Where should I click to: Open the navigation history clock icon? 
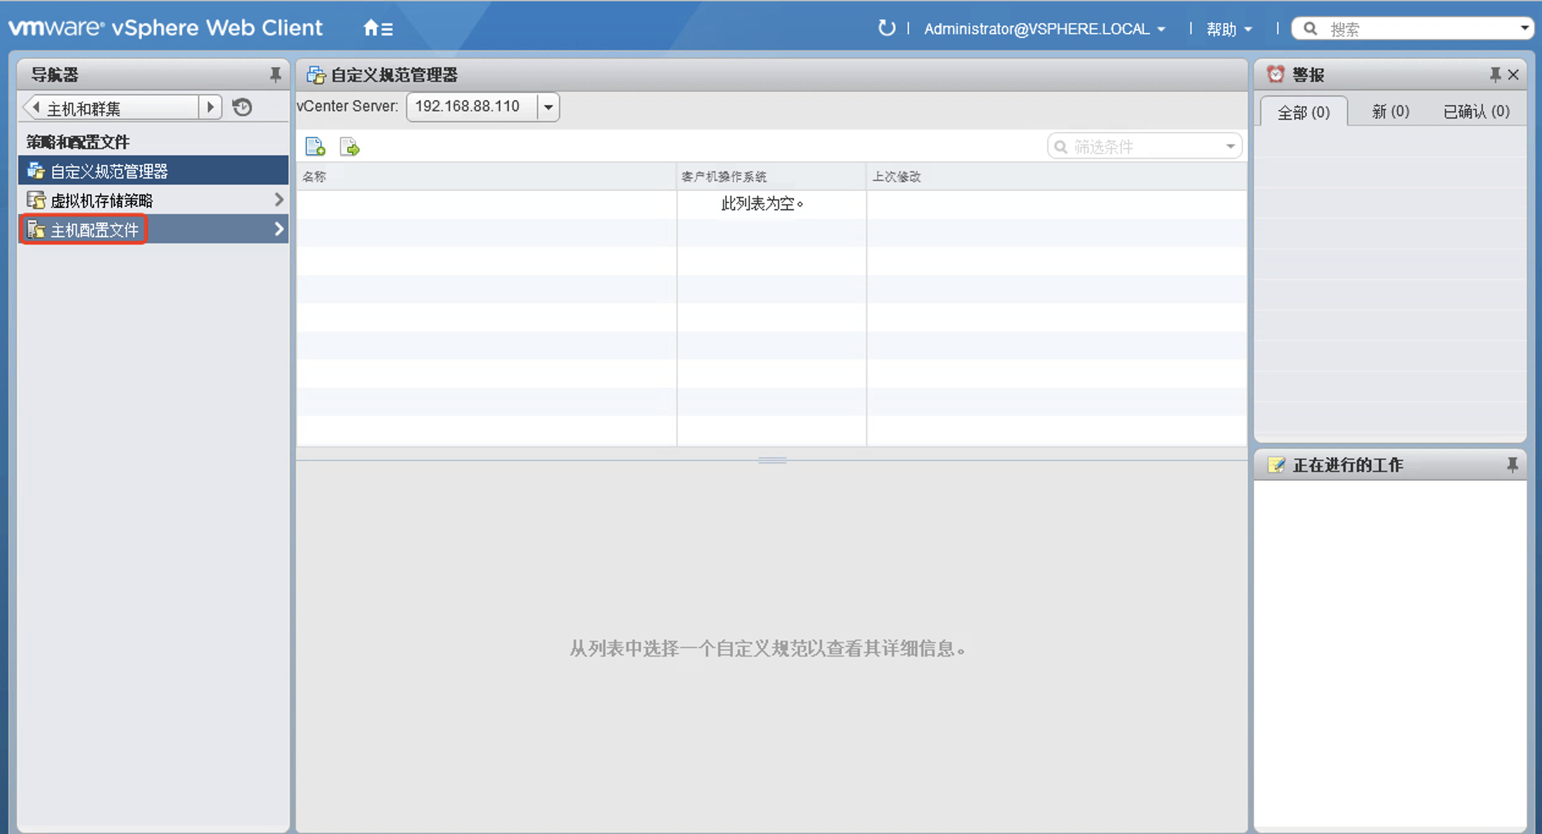click(243, 107)
